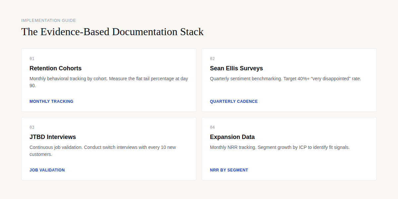Click the "Implementation Guide" label
This screenshot has height=199, width=398.
click(49, 21)
